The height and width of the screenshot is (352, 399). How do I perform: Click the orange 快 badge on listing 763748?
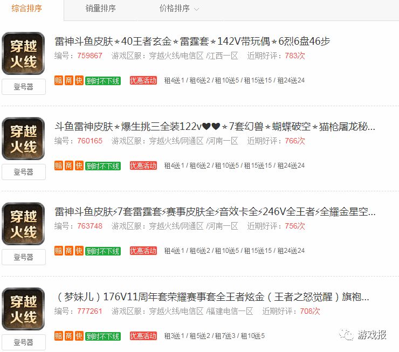[x=79, y=251]
